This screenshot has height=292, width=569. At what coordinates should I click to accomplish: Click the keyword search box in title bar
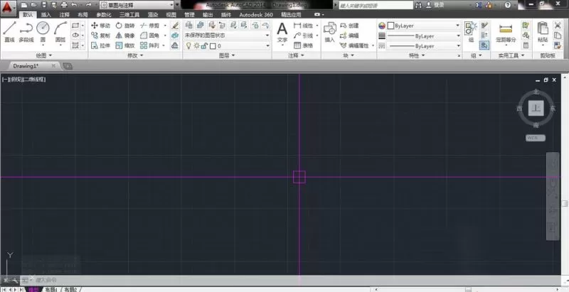click(376, 6)
